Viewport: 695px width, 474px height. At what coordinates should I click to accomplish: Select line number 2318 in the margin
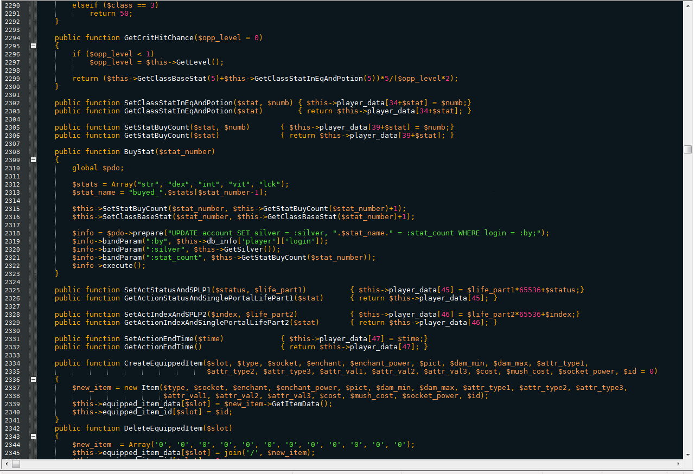click(12, 233)
